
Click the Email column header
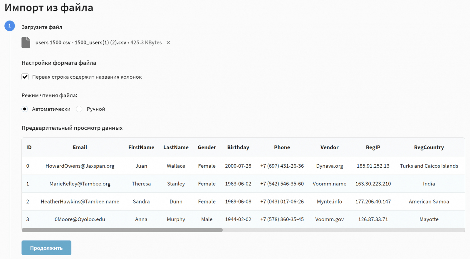80,147
